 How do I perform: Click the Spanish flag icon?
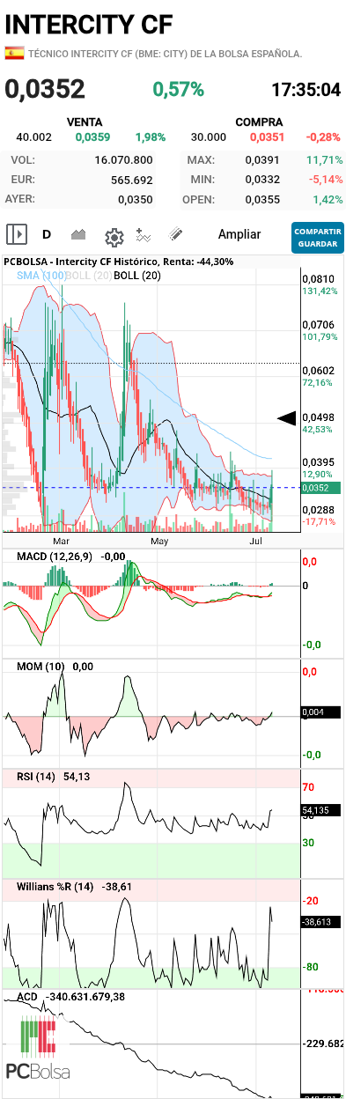tap(14, 54)
